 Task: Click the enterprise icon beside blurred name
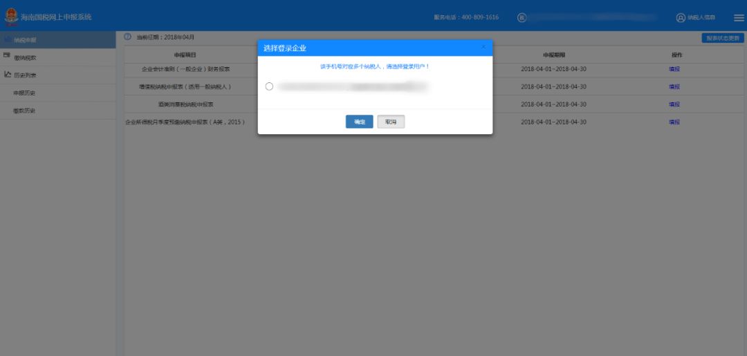(522, 17)
